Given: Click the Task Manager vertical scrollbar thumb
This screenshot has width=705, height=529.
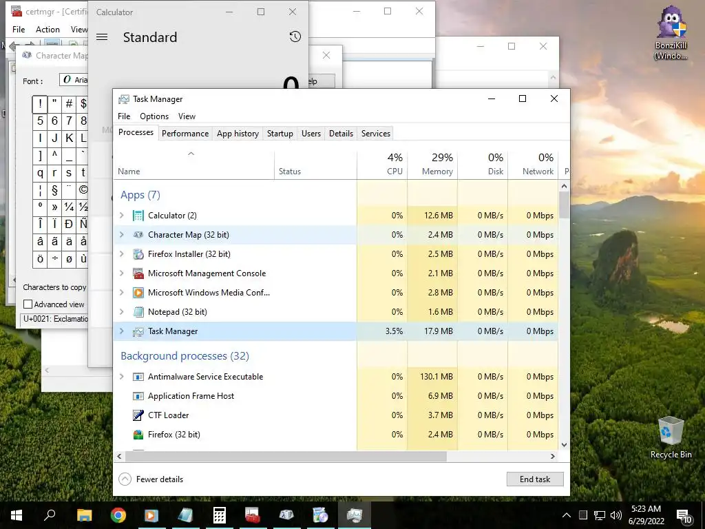Looking at the screenshot, I should click(565, 205).
